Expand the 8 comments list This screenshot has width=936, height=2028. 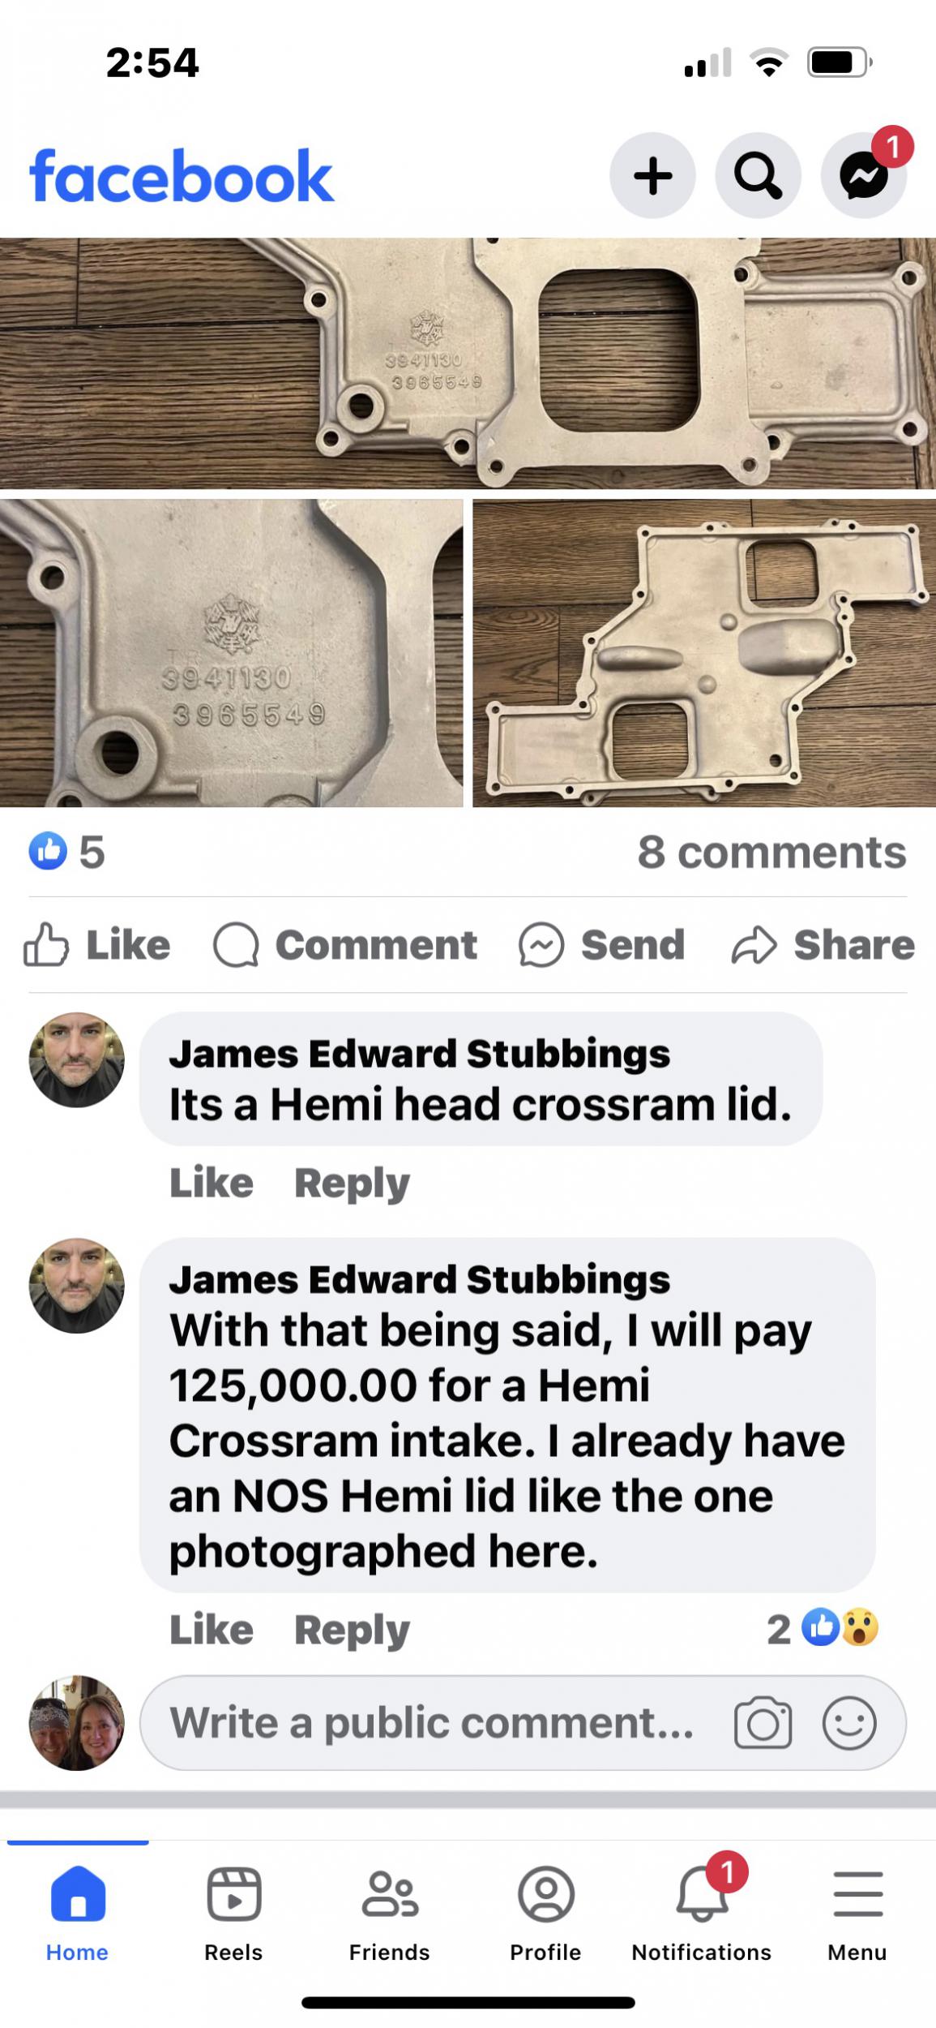tap(771, 852)
